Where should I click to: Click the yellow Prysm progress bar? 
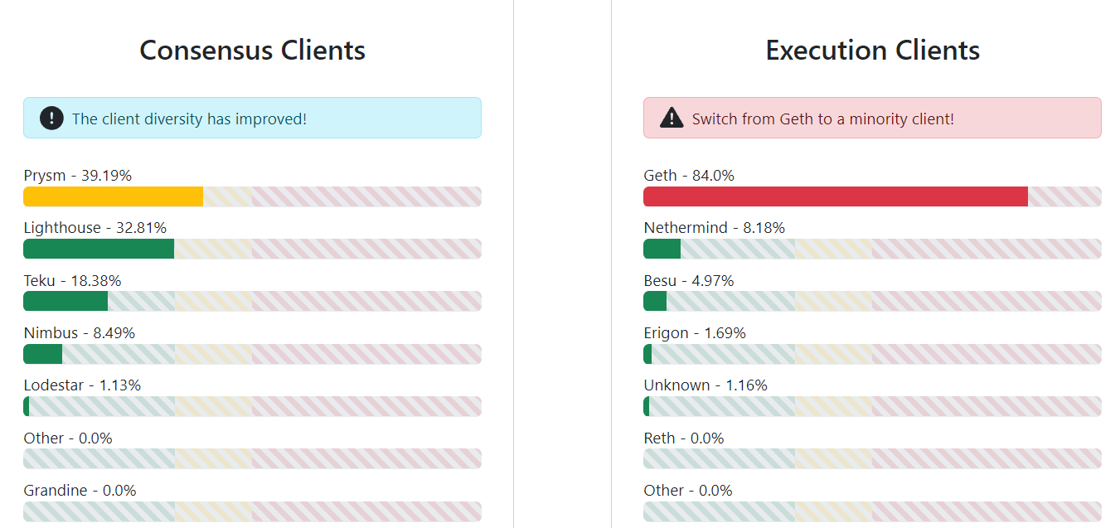tap(112, 196)
